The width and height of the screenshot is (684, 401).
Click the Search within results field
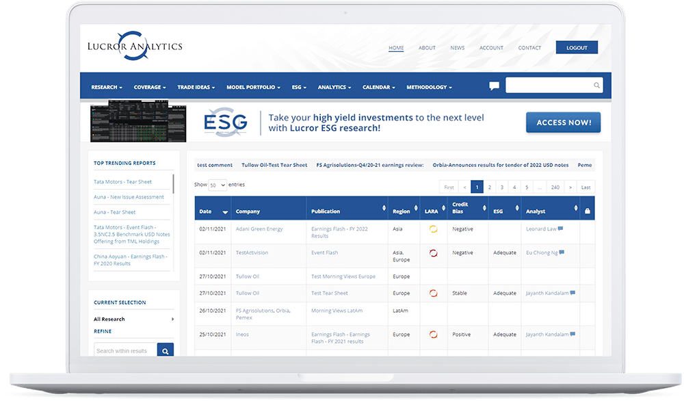click(x=126, y=350)
